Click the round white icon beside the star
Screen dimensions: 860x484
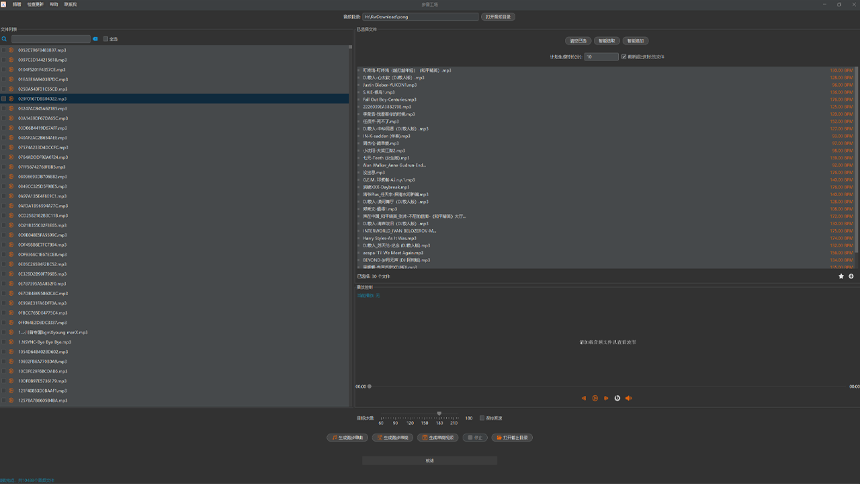point(851,276)
